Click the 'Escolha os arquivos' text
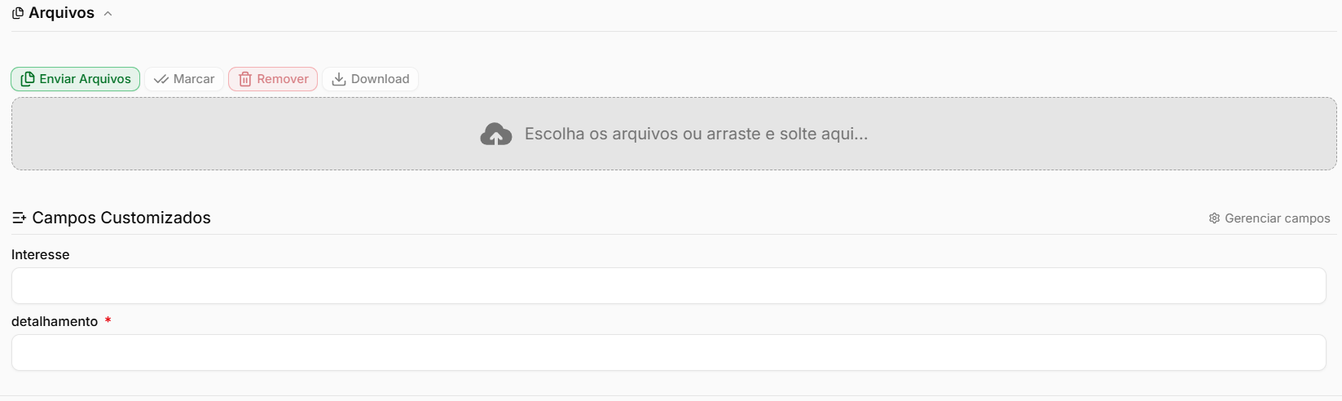Screen dimensions: 1342x401 pyautogui.click(x=603, y=134)
